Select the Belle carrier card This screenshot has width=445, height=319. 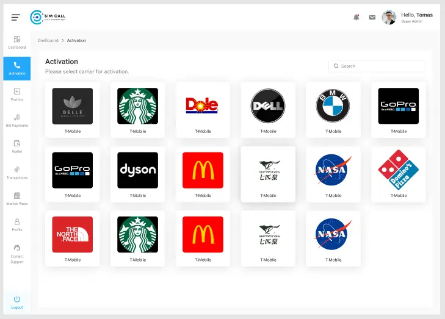tap(73, 109)
